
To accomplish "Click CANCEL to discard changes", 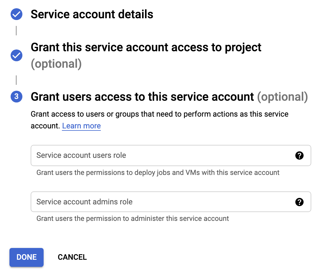I will click(x=72, y=257).
